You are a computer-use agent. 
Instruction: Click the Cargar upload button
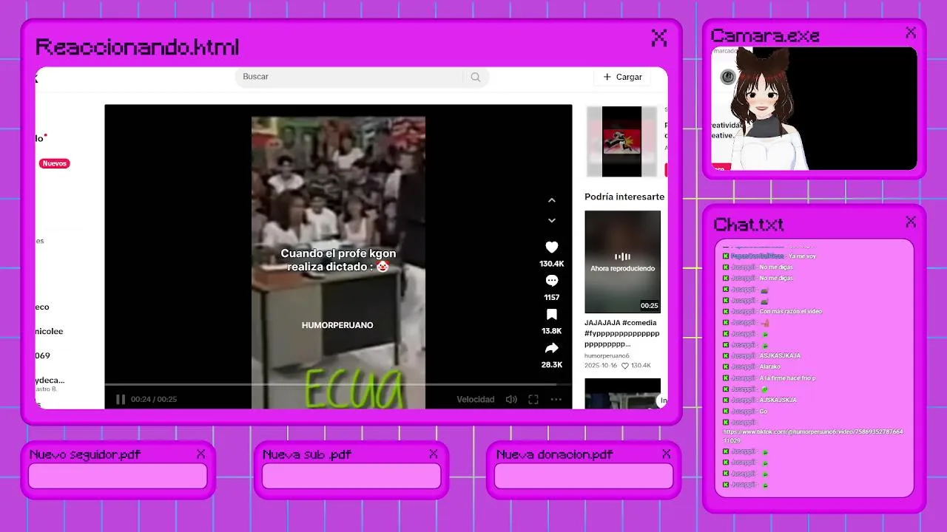click(622, 77)
